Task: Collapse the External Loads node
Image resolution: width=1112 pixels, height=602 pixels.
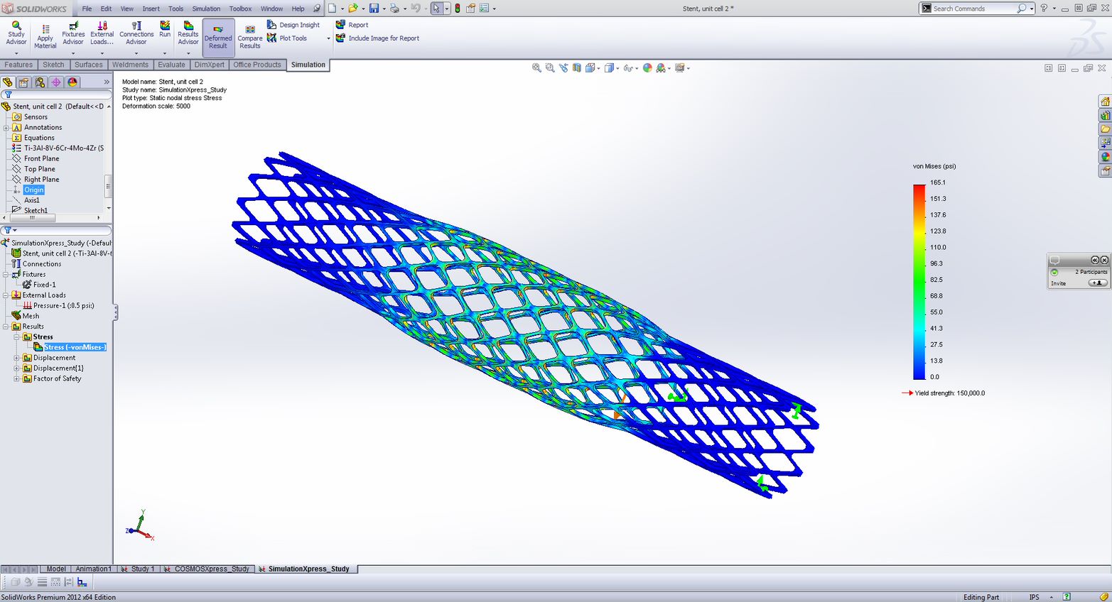Action: point(6,295)
